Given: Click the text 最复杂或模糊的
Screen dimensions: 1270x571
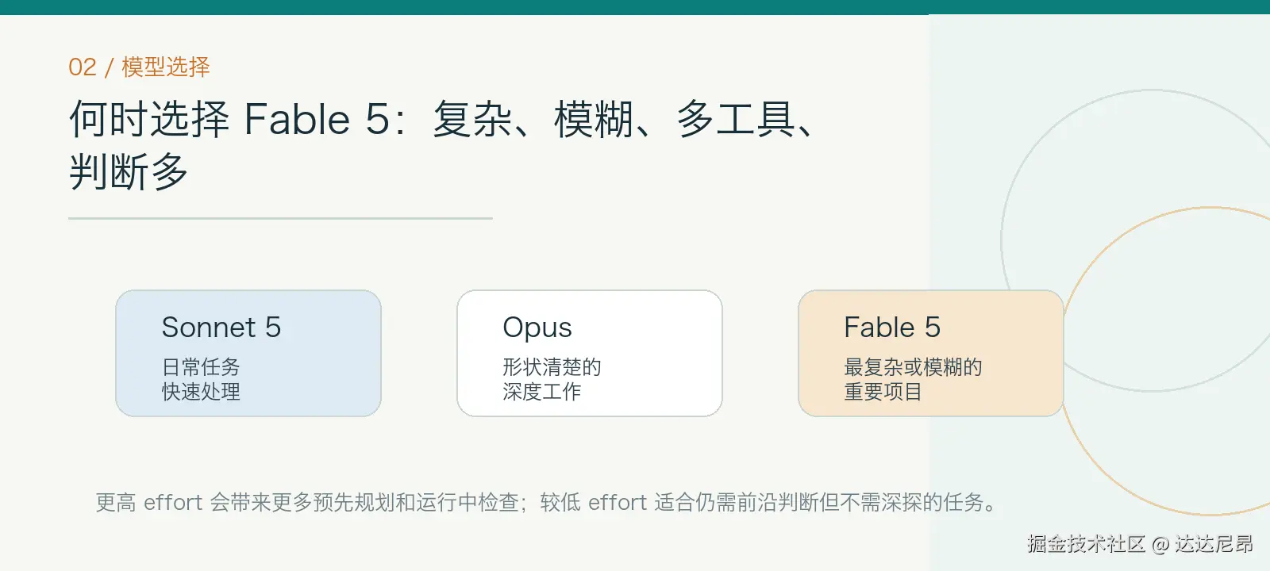Looking at the screenshot, I should point(913,366).
